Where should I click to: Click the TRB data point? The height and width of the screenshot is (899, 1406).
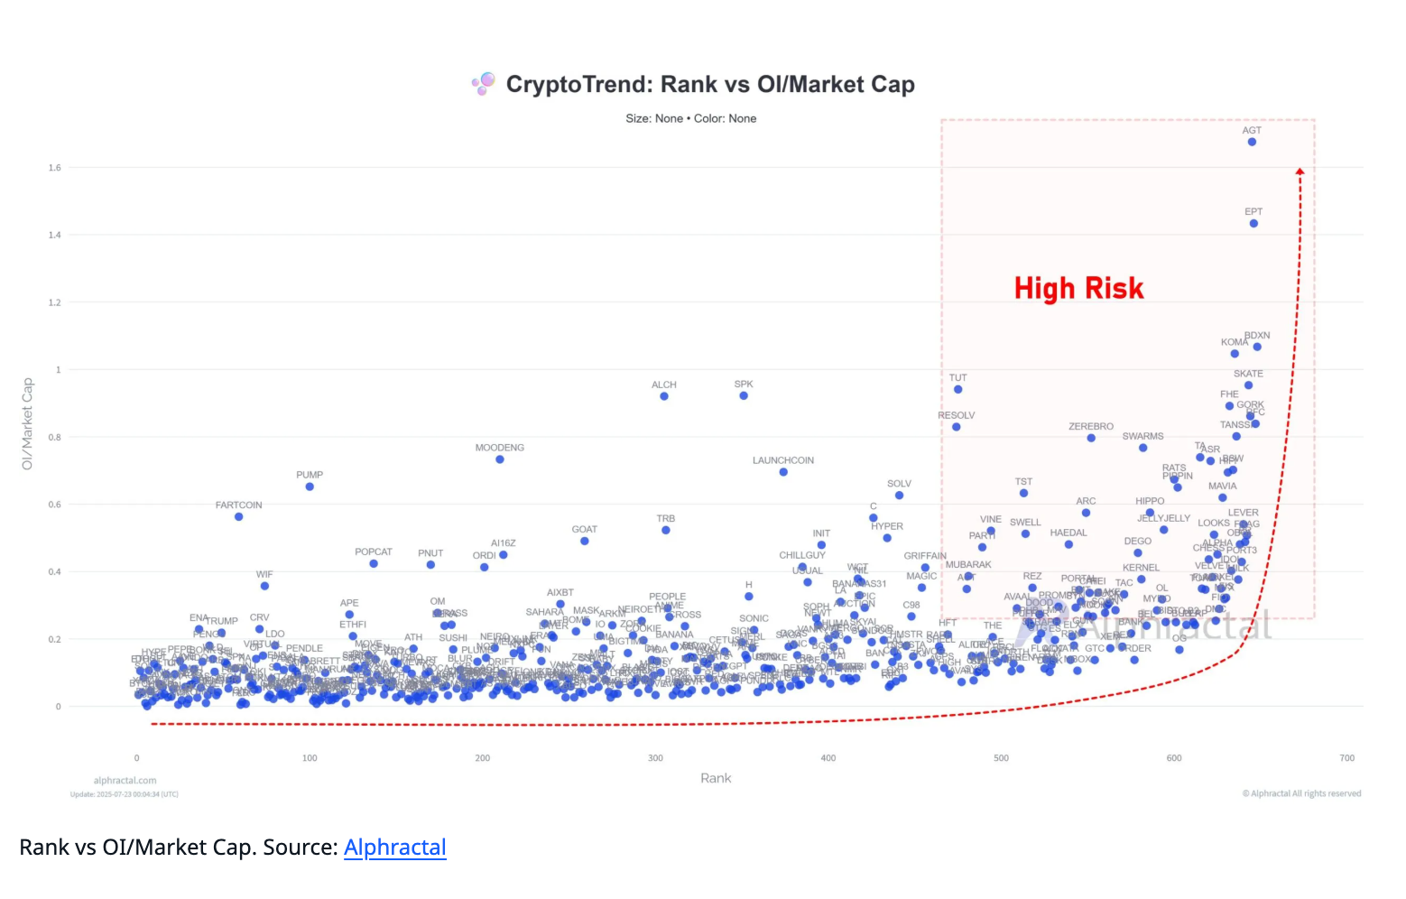[666, 530]
